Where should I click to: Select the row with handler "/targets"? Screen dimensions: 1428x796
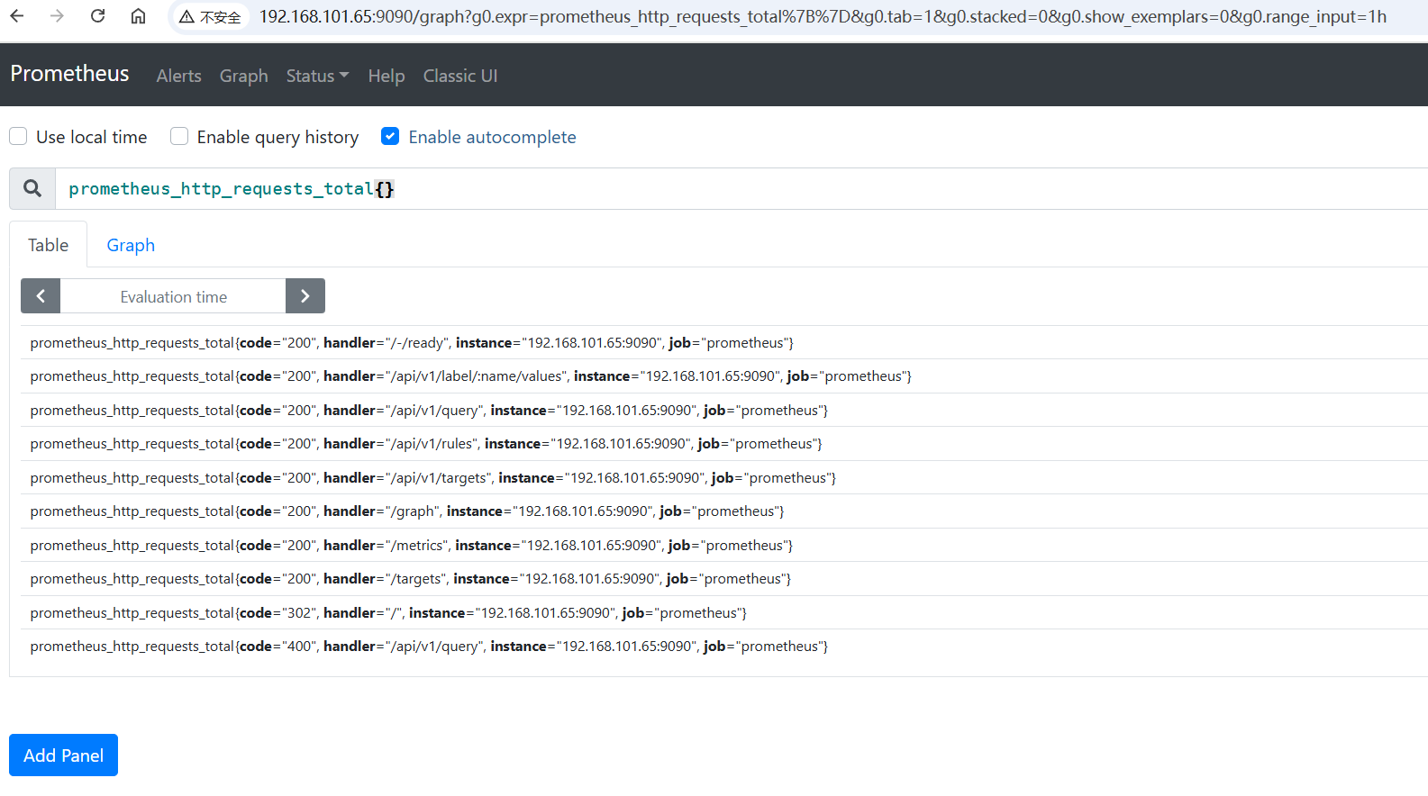coord(724,579)
